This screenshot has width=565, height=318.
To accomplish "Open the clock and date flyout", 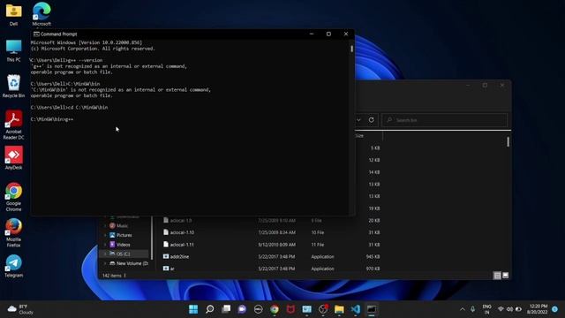I will coord(538,309).
